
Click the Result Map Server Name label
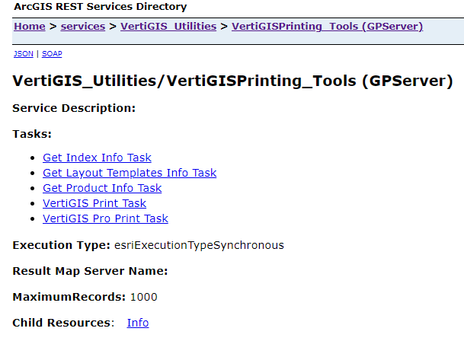tap(90, 271)
